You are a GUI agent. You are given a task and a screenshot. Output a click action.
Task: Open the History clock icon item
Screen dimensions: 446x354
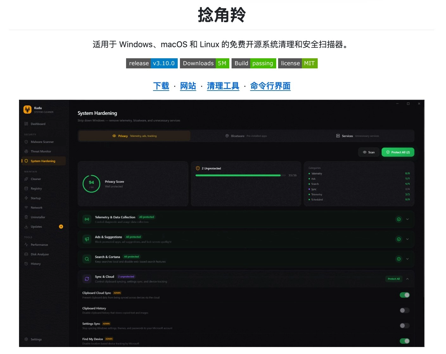(26, 264)
